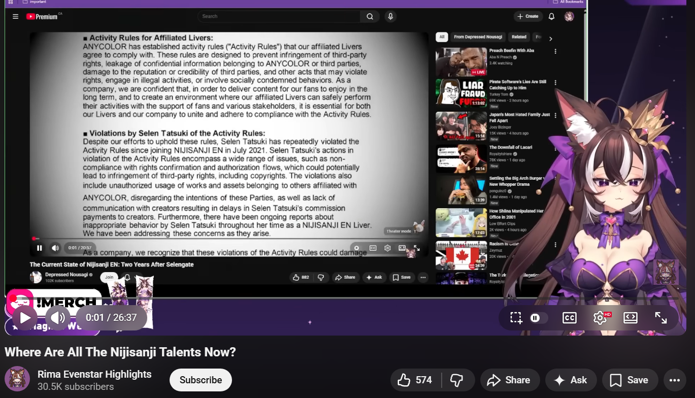Like the video showing 574 likes
Viewport: 695px width, 398px height.
click(x=415, y=380)
